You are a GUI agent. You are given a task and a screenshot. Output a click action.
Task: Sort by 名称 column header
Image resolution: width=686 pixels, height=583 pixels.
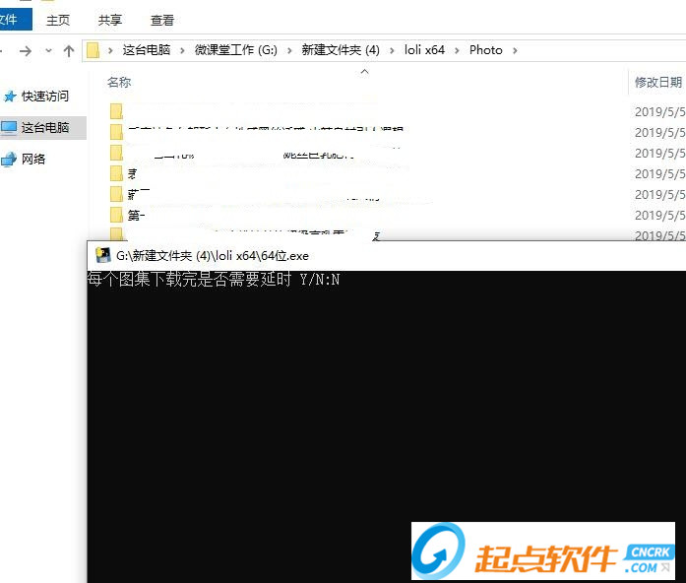tap(119, 82)
